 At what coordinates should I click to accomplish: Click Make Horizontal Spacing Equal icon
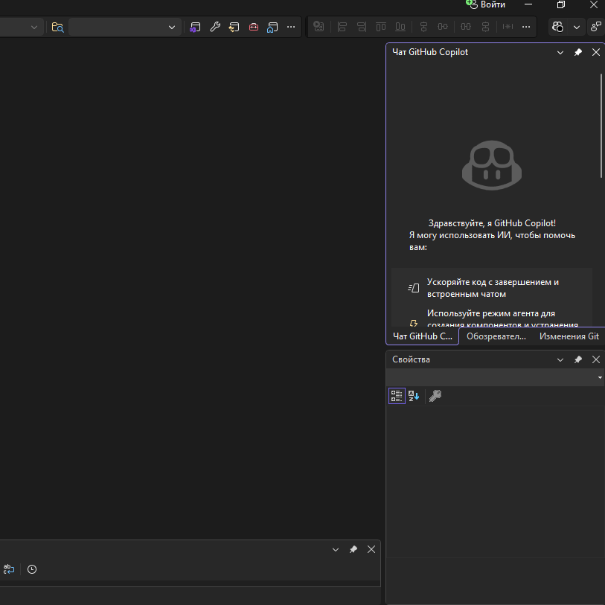[466, 27]
